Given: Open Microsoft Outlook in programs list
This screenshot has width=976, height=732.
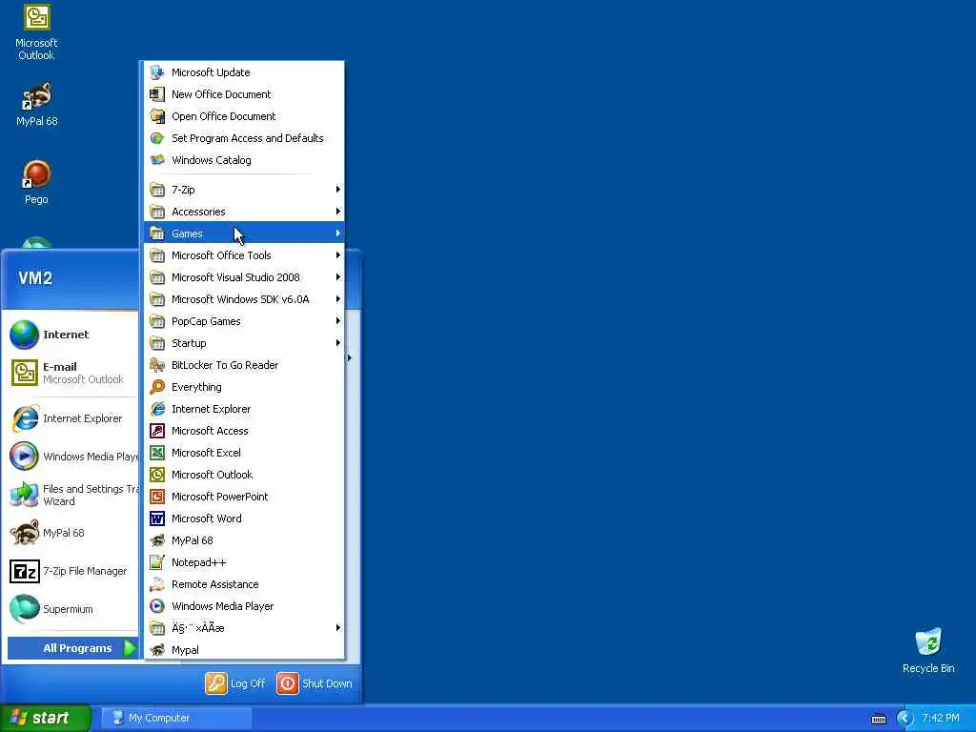Looking at the screenshot, I should (x=244, y=475).
